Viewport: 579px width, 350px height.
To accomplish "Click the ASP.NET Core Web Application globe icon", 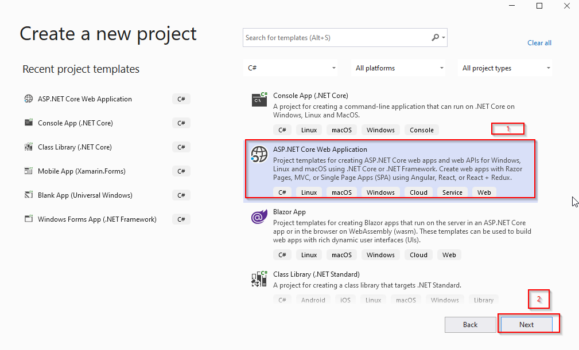I will pos(261,154).
